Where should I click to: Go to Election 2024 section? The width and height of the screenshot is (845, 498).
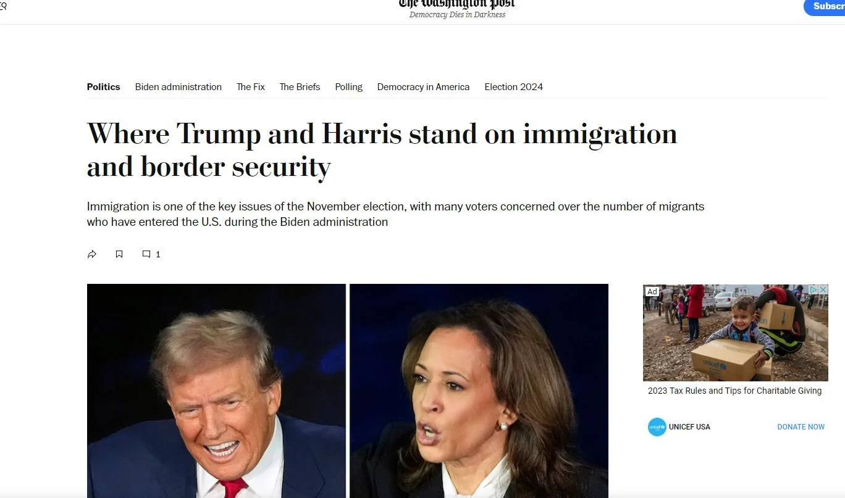[x=514, y=87]
